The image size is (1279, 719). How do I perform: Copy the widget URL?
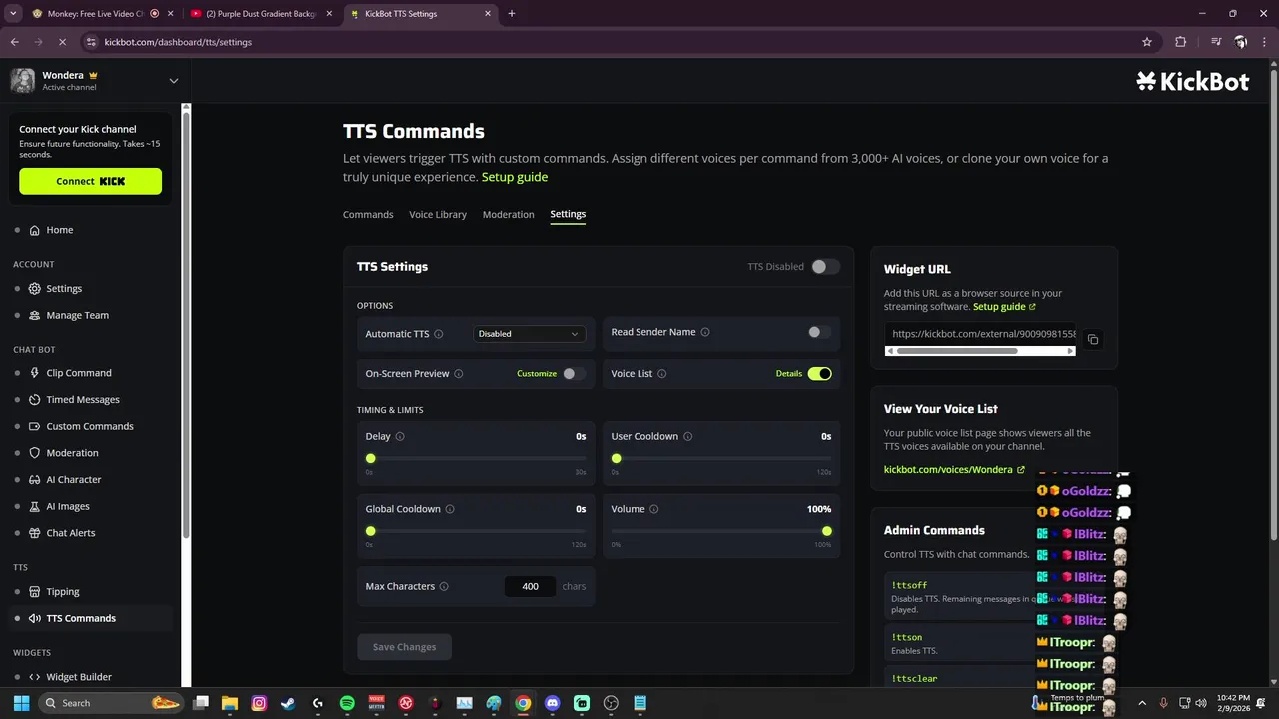click(1093, 340)
